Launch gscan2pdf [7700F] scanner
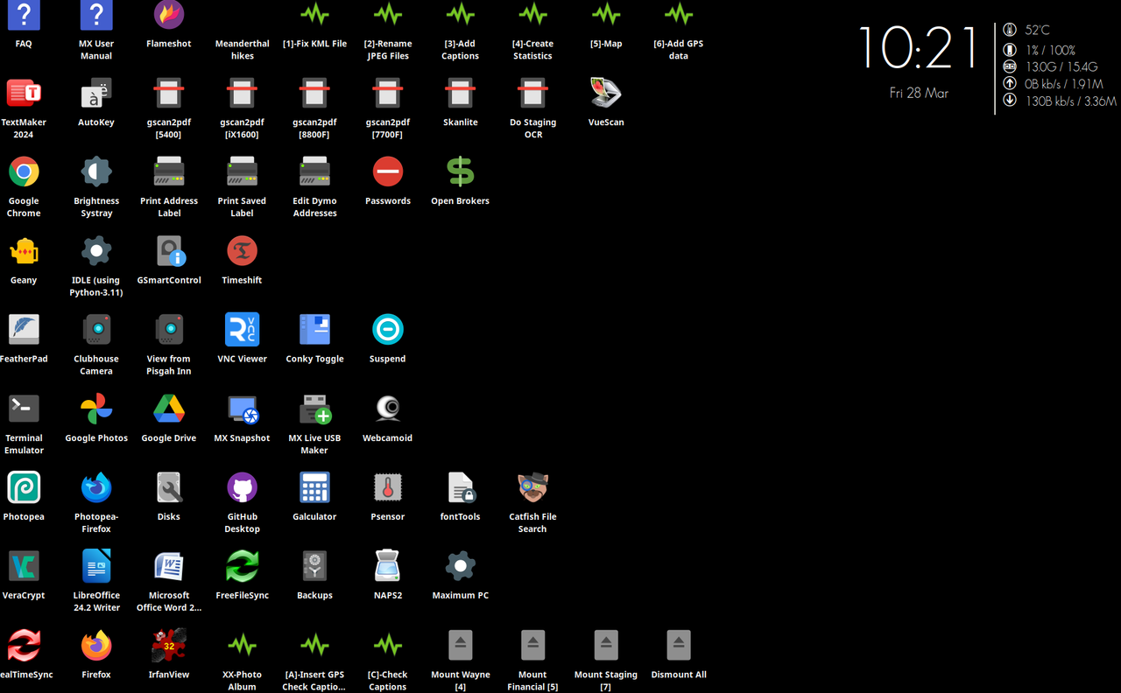Viewport: 1121px width, 693px height. coord(387,94)
